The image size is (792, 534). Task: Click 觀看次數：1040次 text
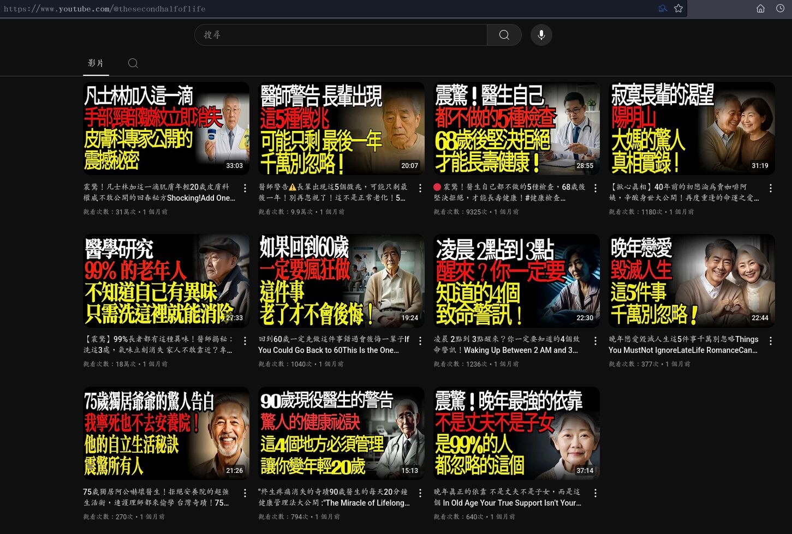285,364
